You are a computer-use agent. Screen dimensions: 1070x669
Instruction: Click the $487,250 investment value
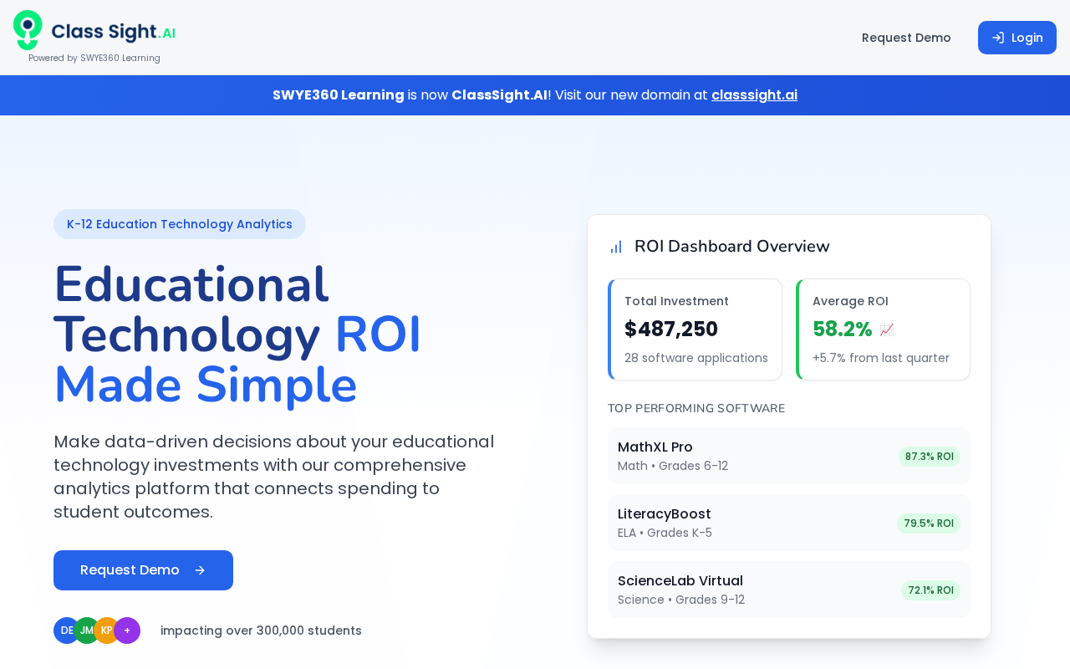[671, 329]
